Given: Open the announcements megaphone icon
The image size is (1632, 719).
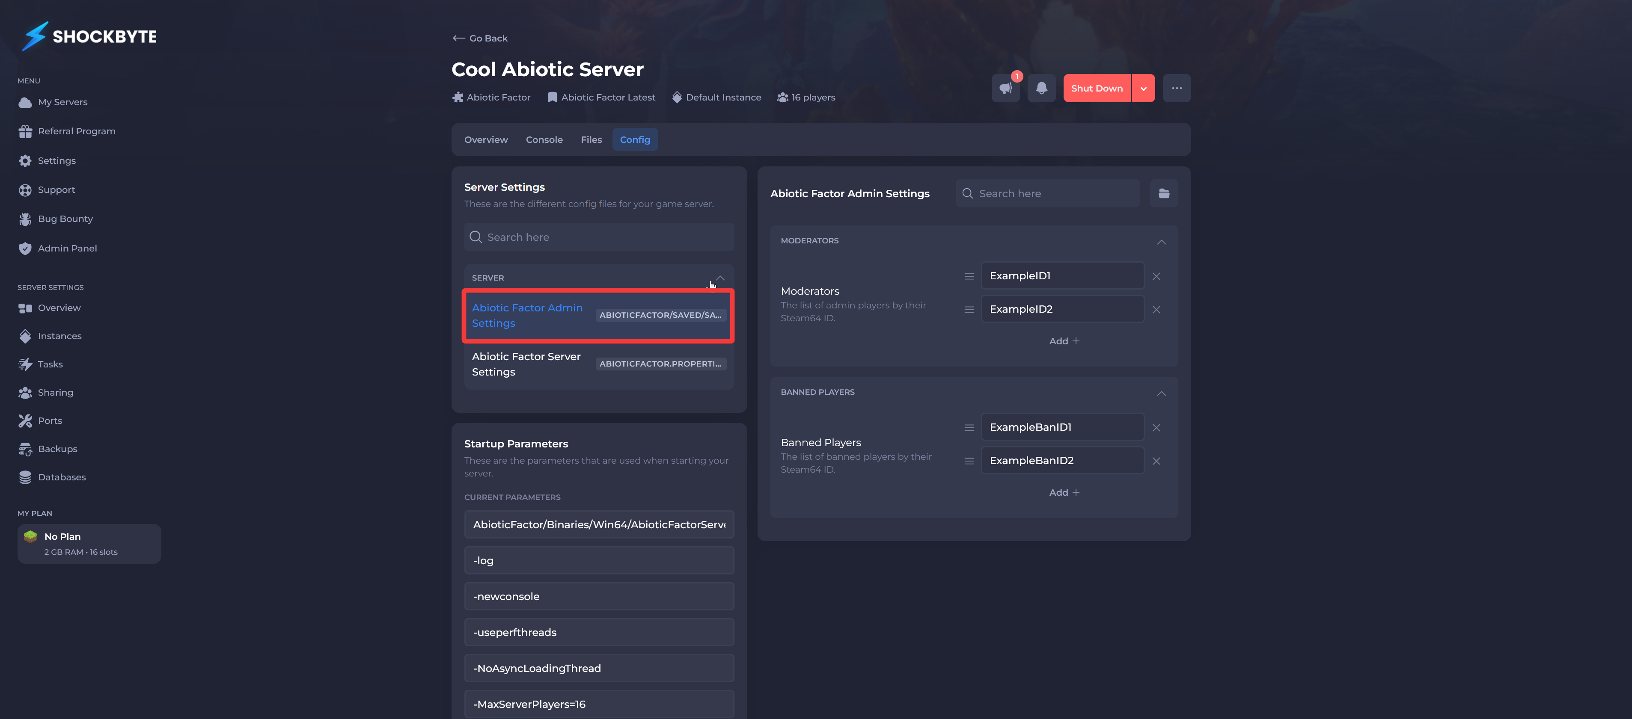Looking at the screenshot, I should click(x=1005, y=88).
